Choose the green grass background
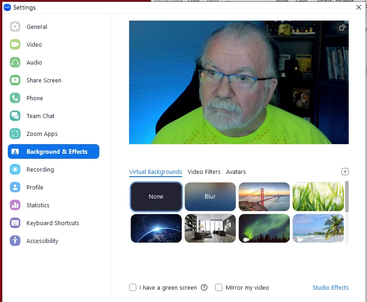The width and height of the screenshot is (367, 302). (x=318, y=197)
